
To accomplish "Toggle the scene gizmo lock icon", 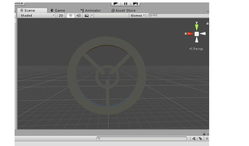I will 207,23.
